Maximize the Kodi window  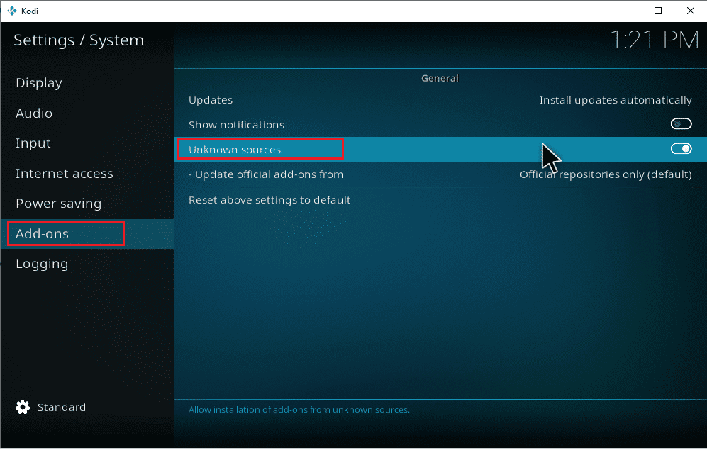pos(658,11)
